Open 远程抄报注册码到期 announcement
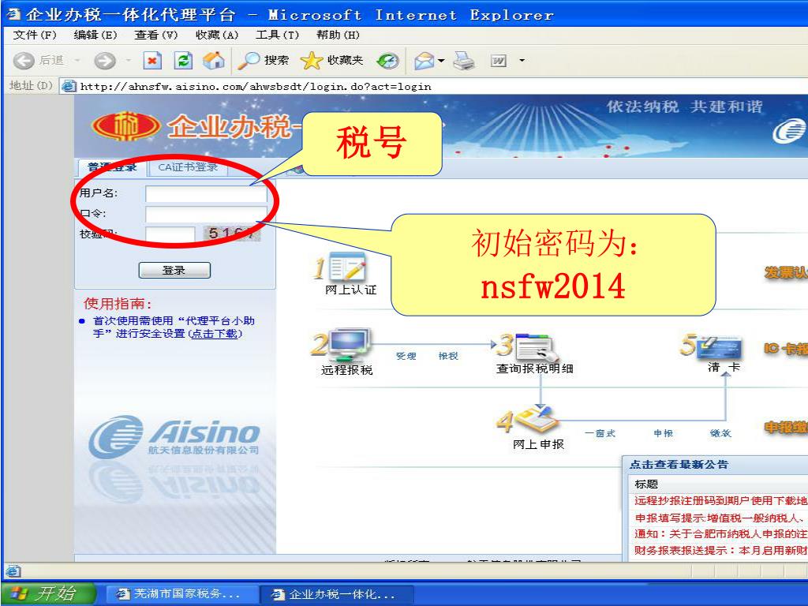Viewport: 808px width, 606px height. 720,500
